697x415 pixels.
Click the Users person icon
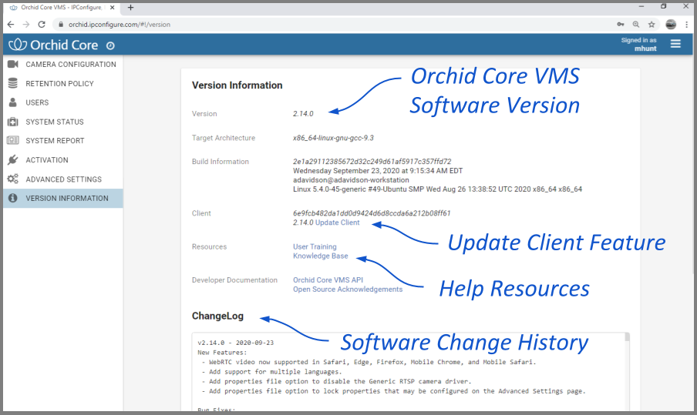pyautogui.click(x=13, y=102)
